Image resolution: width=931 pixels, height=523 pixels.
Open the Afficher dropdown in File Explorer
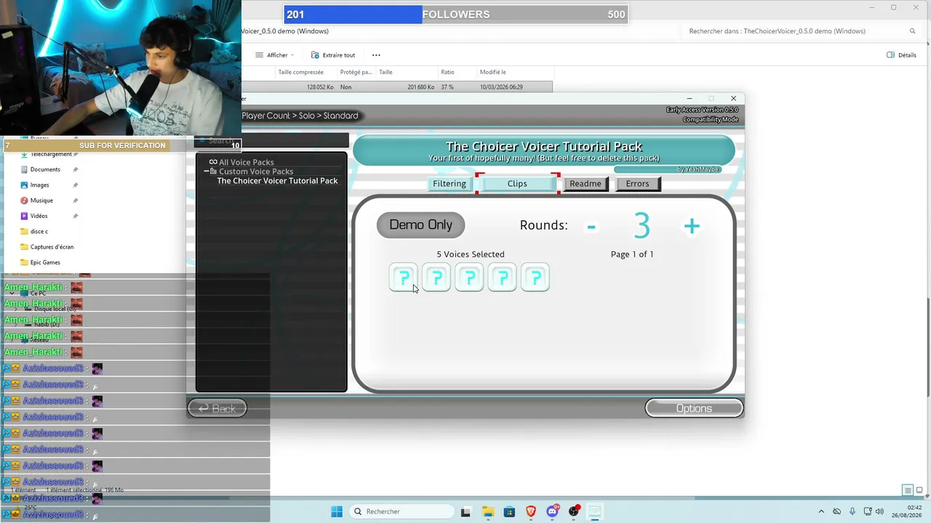[275, 55]
